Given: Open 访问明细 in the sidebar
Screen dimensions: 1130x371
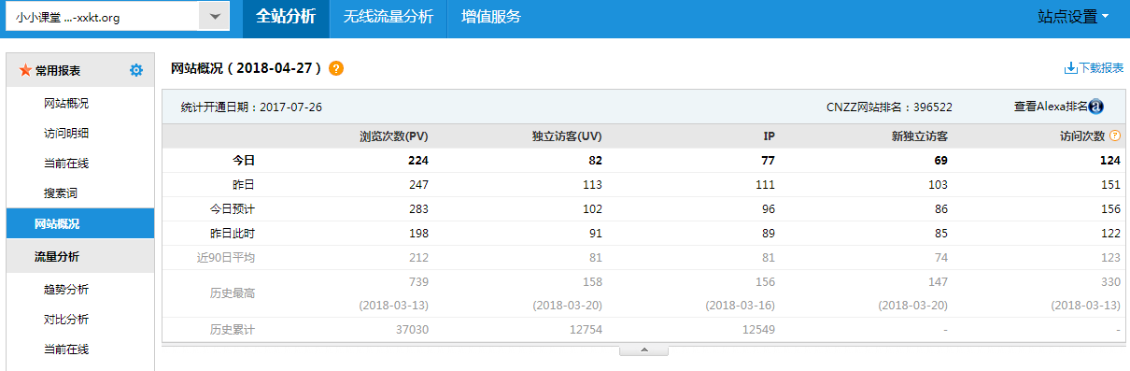Looking at the screenshot, I should point(66,133).
